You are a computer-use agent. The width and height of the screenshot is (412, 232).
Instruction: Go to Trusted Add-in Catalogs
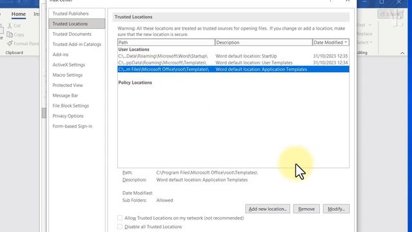click(x=77, y=44)
